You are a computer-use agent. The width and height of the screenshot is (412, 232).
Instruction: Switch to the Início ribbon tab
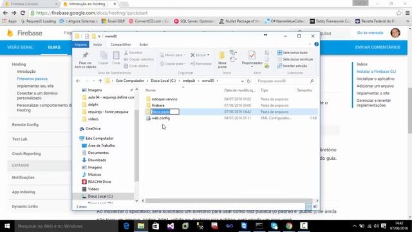tap(97, 44)
